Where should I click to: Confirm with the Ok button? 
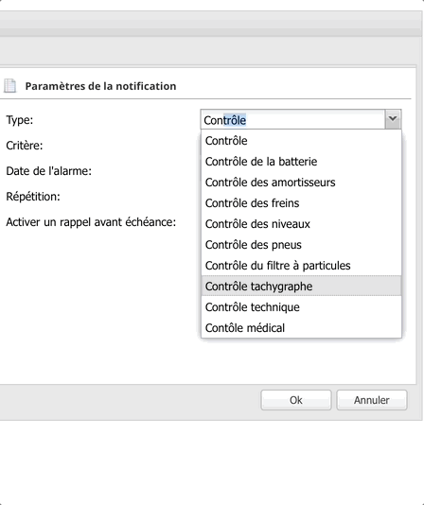[296, 400]
